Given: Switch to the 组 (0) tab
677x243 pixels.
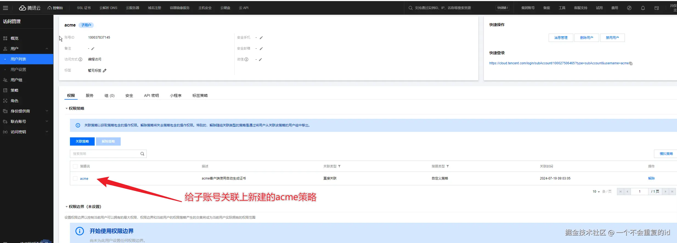Looking at the screenshot, I should point(109,96).
